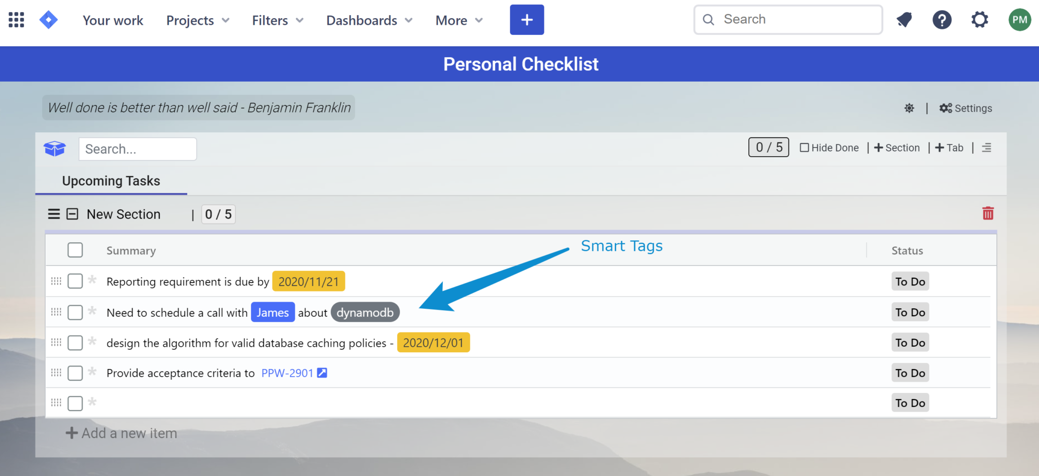Screen dimensions: 1039x476
Task: Toggle the brightness theme icon near Settings
Action: click(x=909, y=108)
